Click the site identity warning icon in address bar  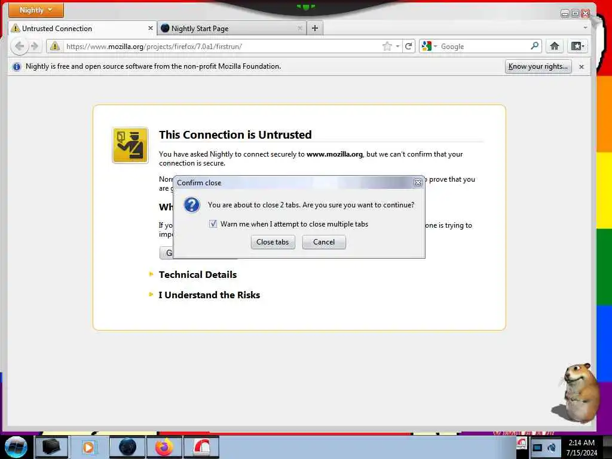pos(55,47)
